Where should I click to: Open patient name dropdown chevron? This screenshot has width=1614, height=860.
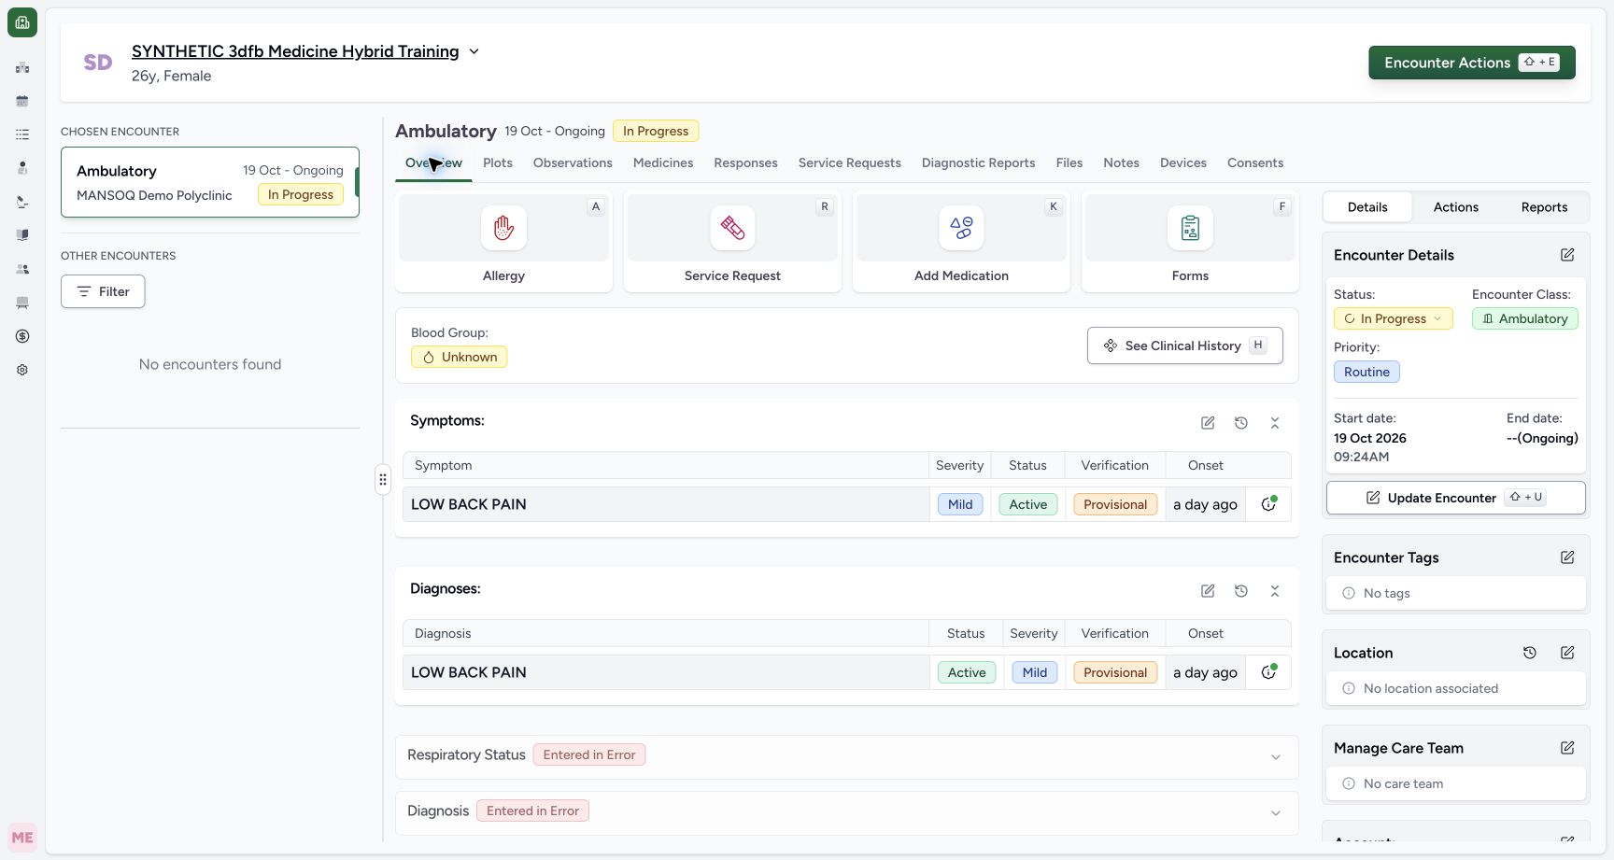click(x=474, y=51)
